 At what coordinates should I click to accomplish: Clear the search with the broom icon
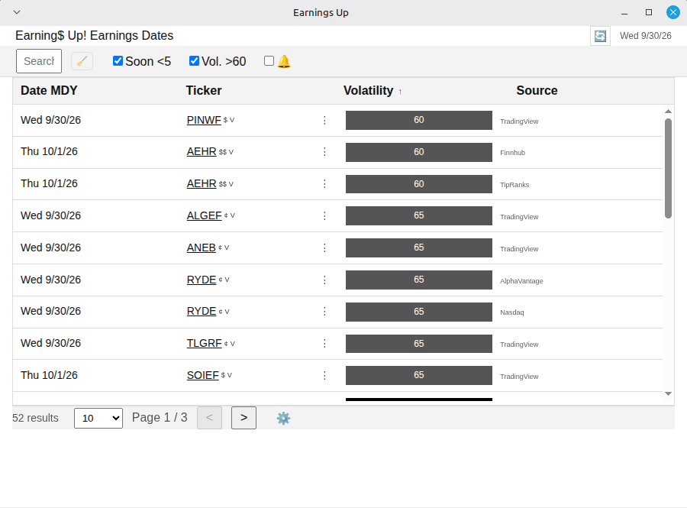coord(82,61)
